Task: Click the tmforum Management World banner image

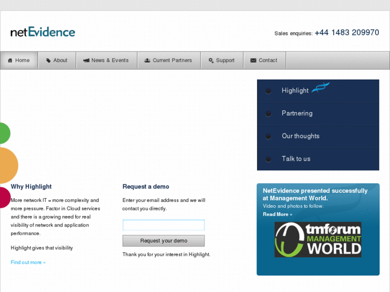Action: click(318, 239)
